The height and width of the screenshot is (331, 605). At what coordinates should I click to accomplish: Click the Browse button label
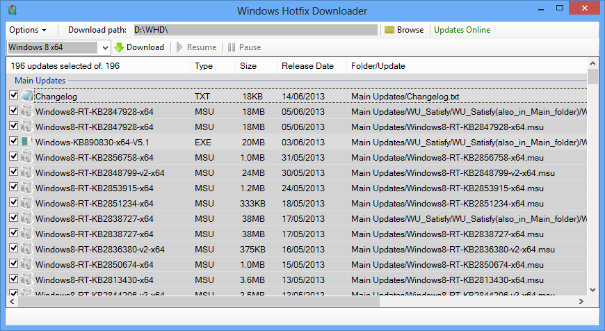click(410, 30)
